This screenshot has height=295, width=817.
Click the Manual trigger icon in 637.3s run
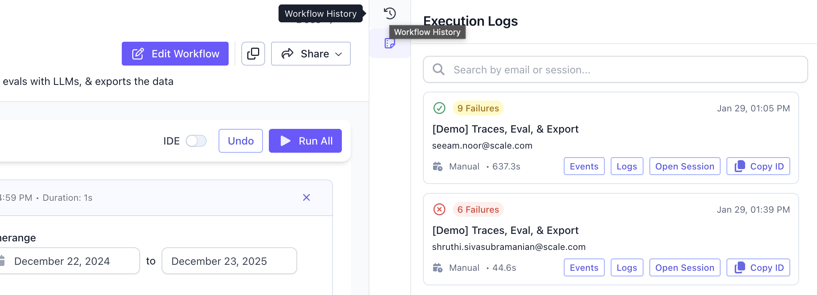(438, 166)
